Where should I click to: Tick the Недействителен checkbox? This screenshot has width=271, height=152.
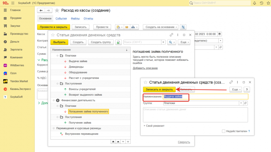point(224,131)
